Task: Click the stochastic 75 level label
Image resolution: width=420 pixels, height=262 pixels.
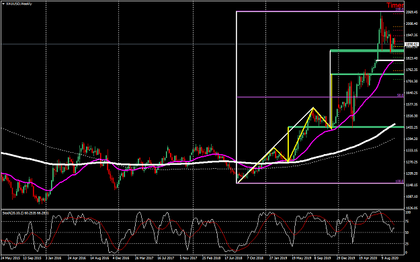Action: point(407,221)
